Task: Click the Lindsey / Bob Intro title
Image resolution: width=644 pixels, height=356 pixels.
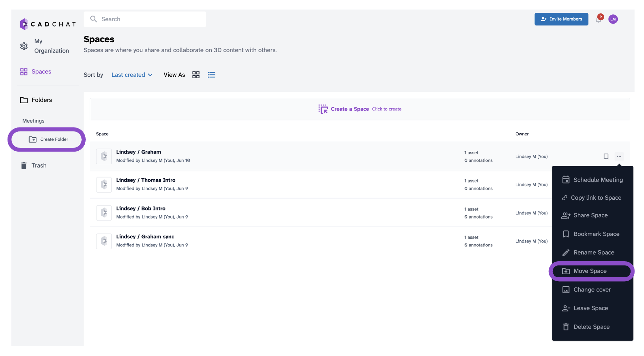Action: coord(141,208)
